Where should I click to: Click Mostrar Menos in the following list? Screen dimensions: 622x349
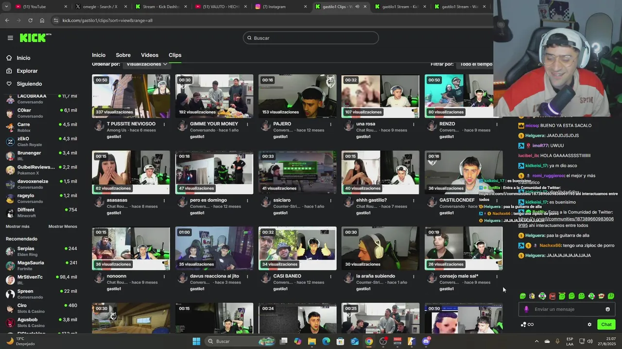(63, 226)
